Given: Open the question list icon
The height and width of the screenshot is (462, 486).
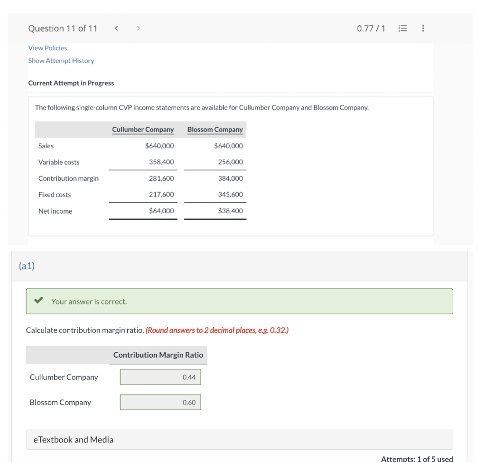Looking at the screenshot, I should (402, 28).
